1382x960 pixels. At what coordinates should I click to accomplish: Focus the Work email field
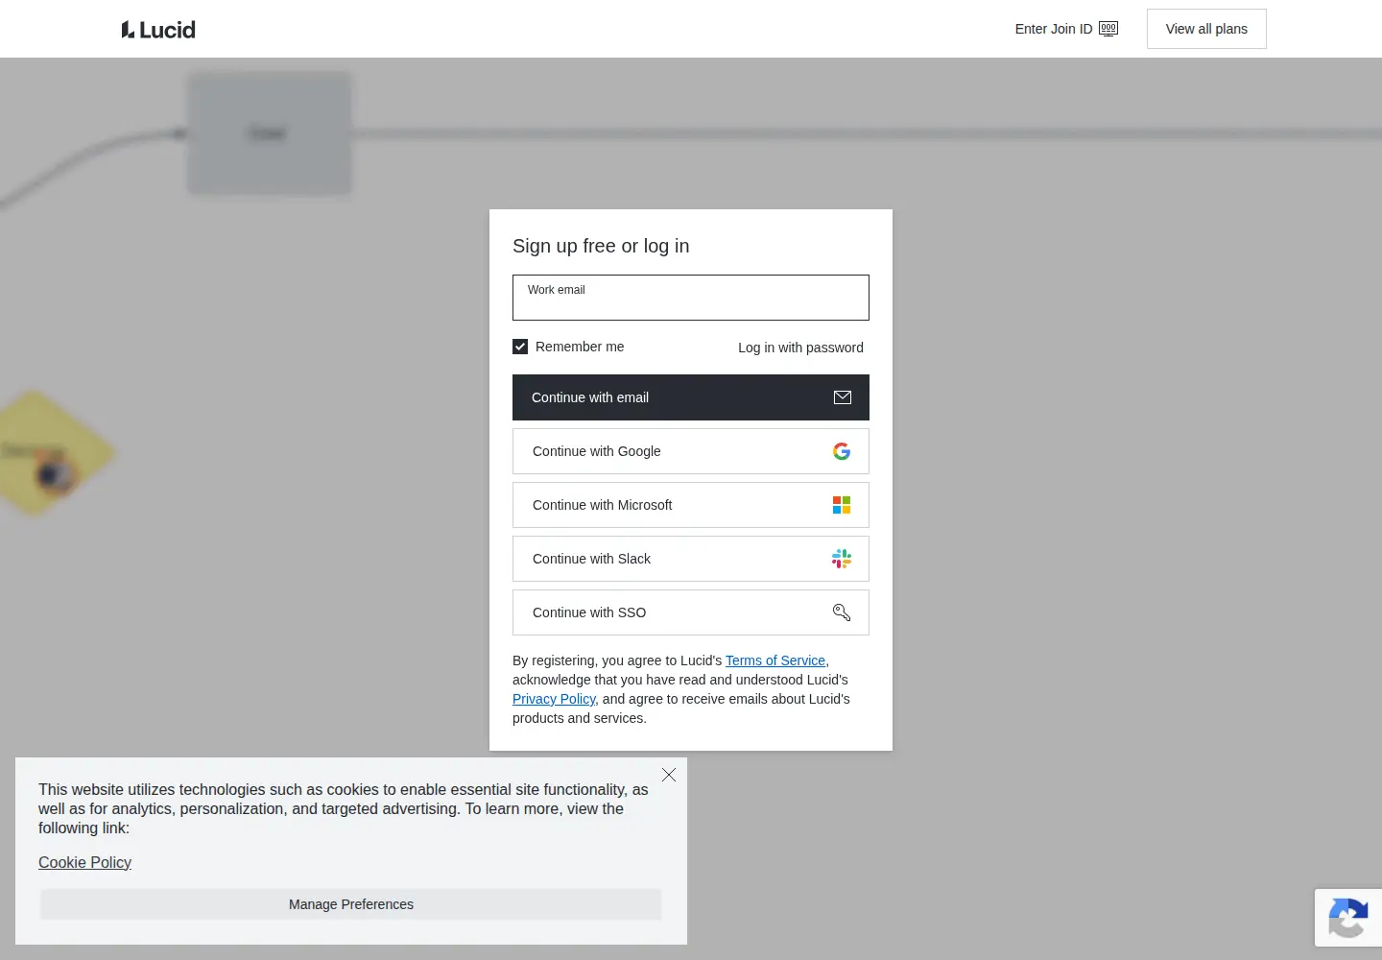click(x=691, y=298)
